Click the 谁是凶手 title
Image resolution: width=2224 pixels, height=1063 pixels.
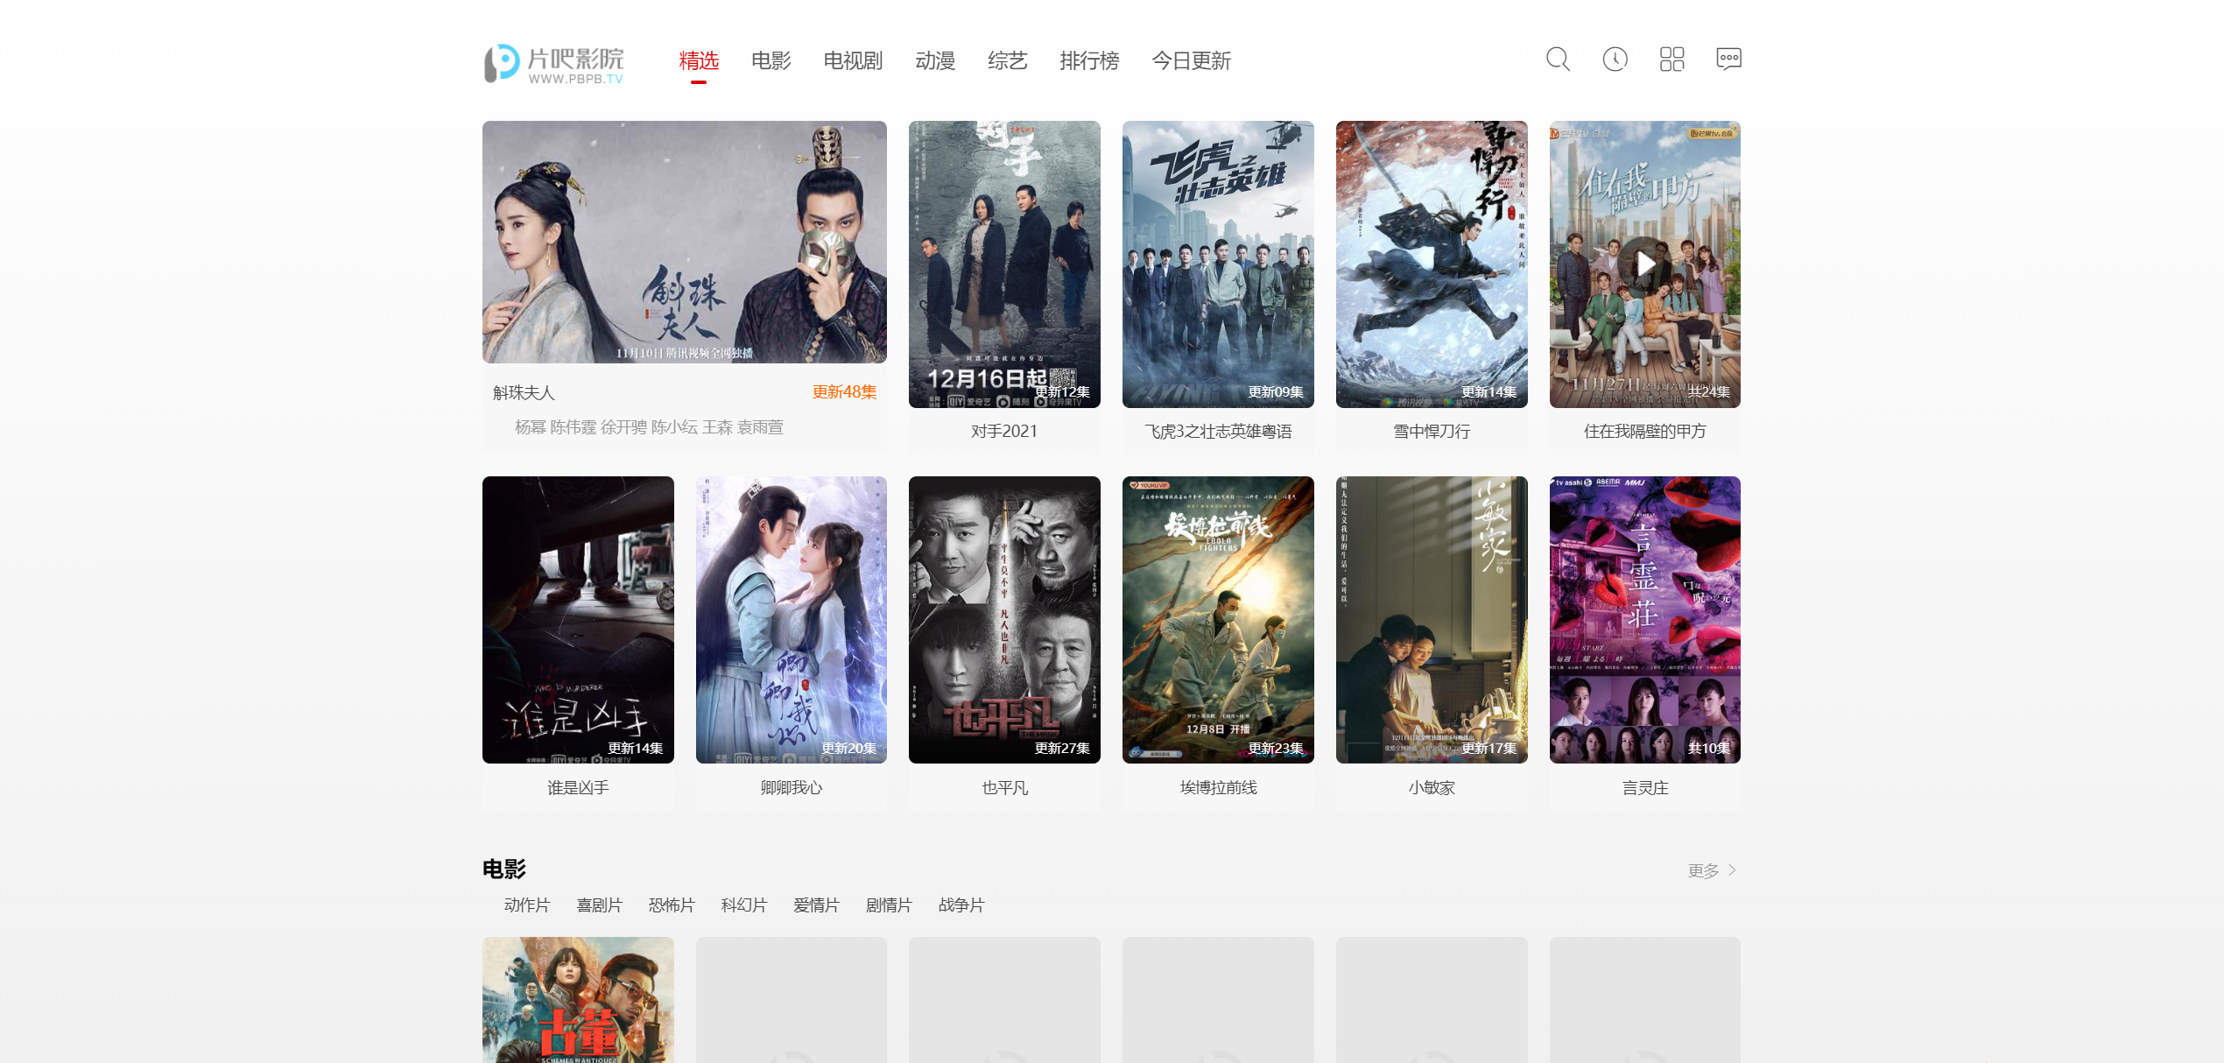pyautogui.click(x=578, y=787)
